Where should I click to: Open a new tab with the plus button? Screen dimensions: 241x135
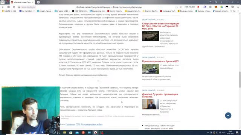38,2
